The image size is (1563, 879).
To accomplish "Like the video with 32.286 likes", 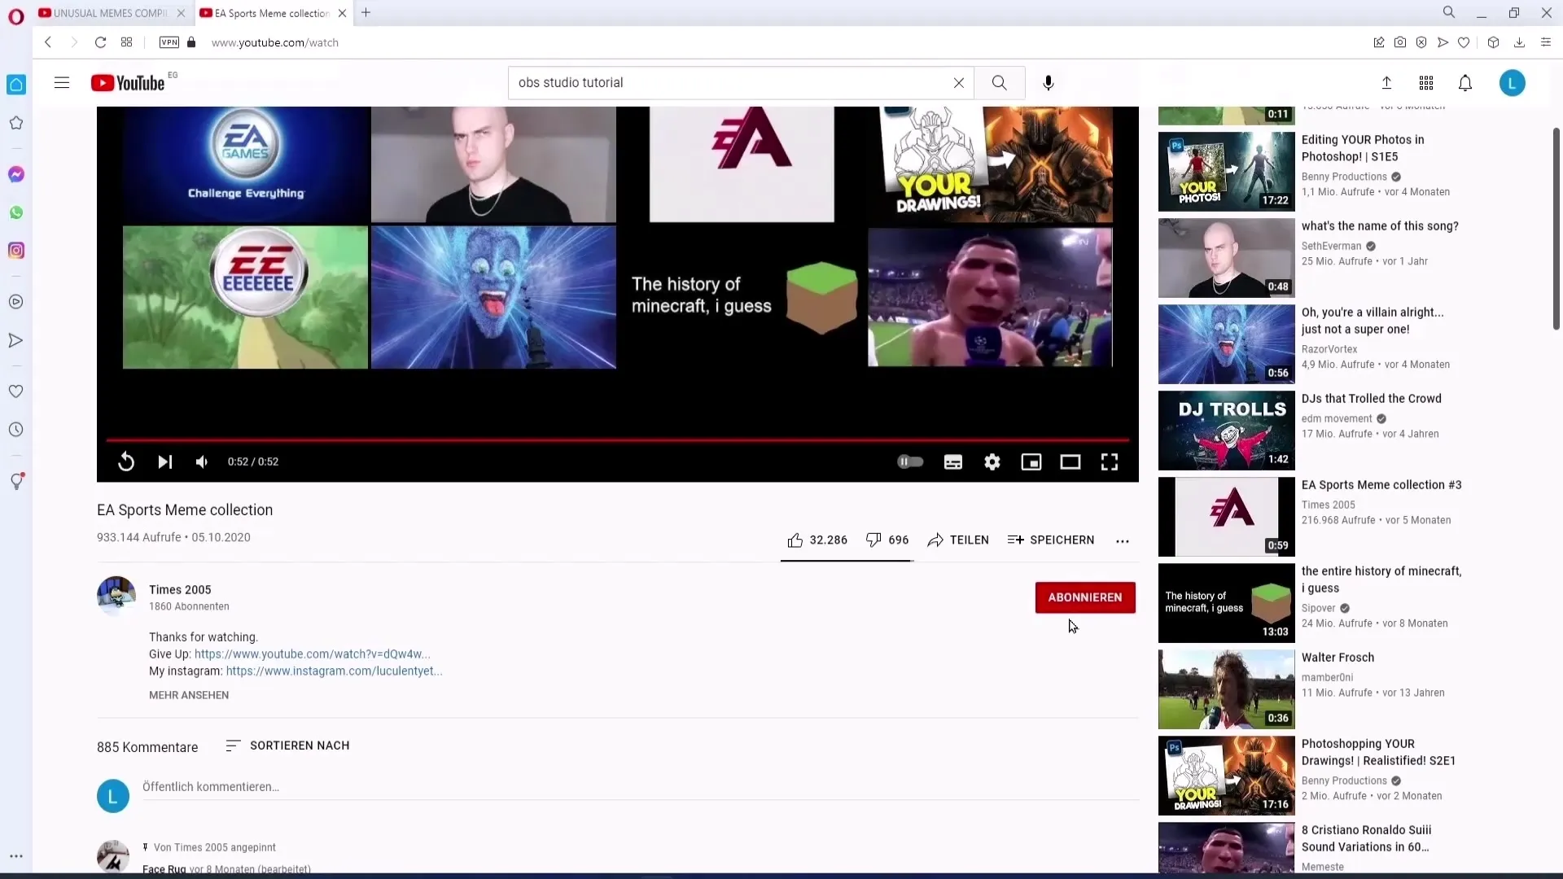I will (817, 540).
